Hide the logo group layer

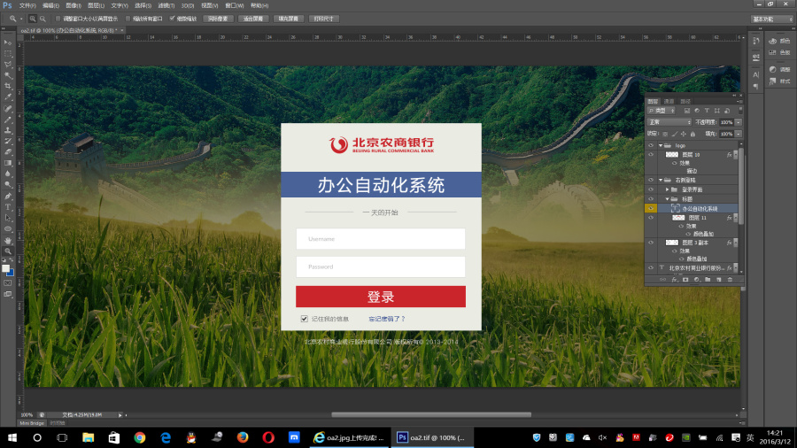(x=651, y=146)
